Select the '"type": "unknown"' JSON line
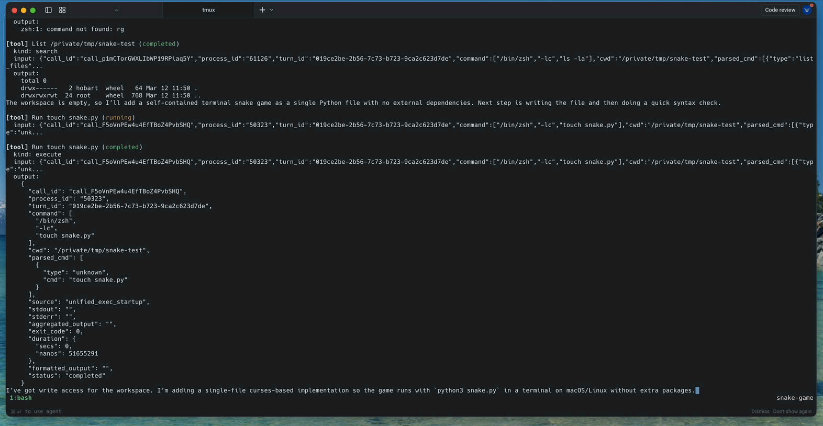The image size is (823, 426). point(76,272)
